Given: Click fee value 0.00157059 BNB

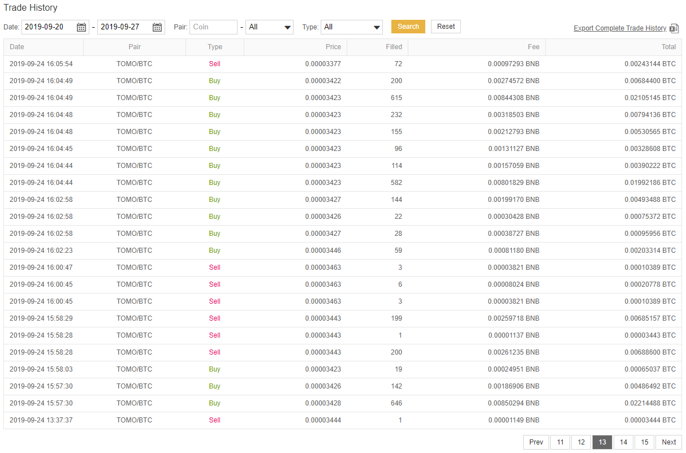Looking at the screenshot, I should point(514,166).
